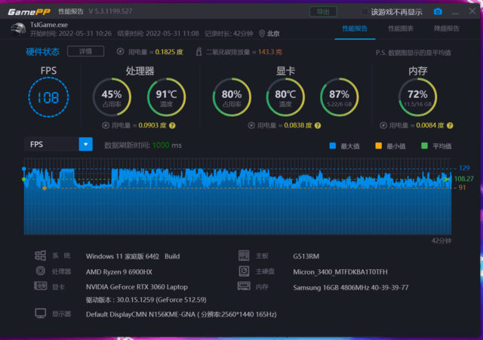Click the Windows system icon
483x340 pixels.
[x=40, y=256]
